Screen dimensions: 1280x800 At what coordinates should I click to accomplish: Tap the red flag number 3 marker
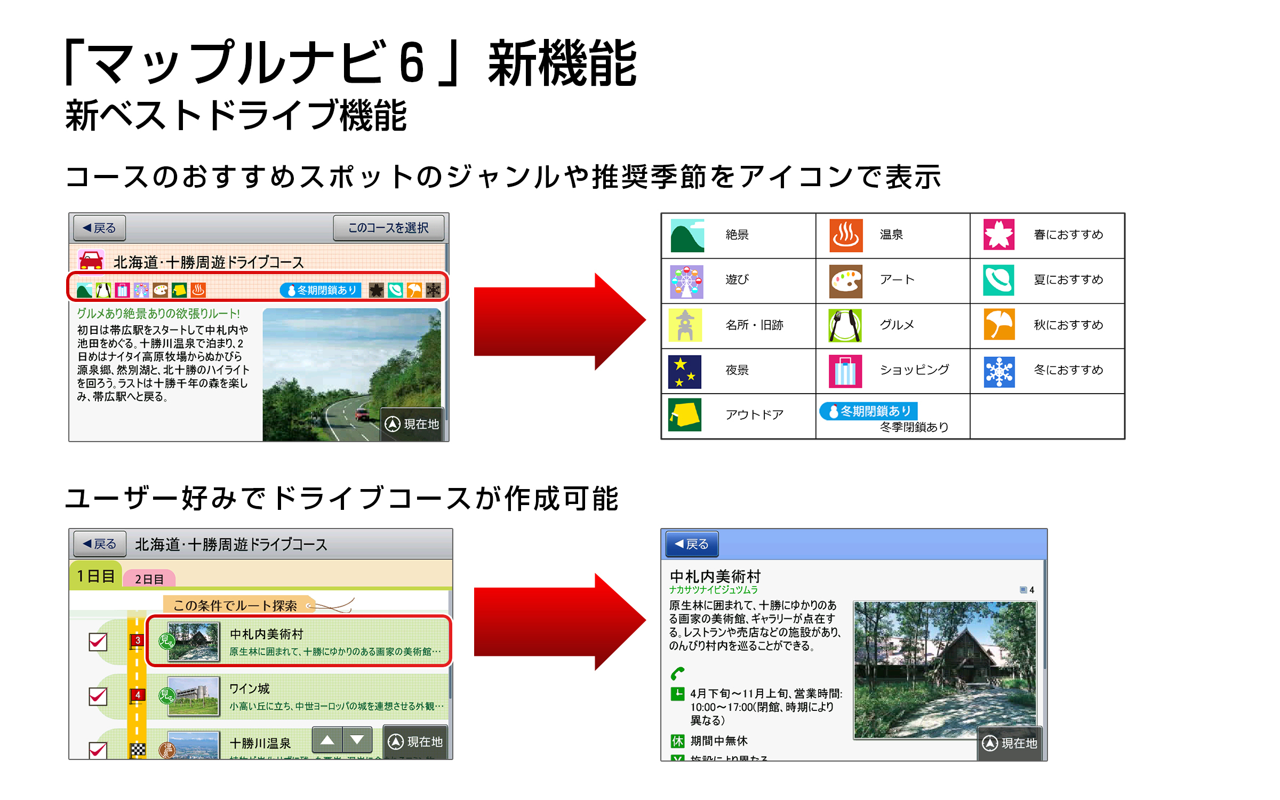tap(137, 641)
